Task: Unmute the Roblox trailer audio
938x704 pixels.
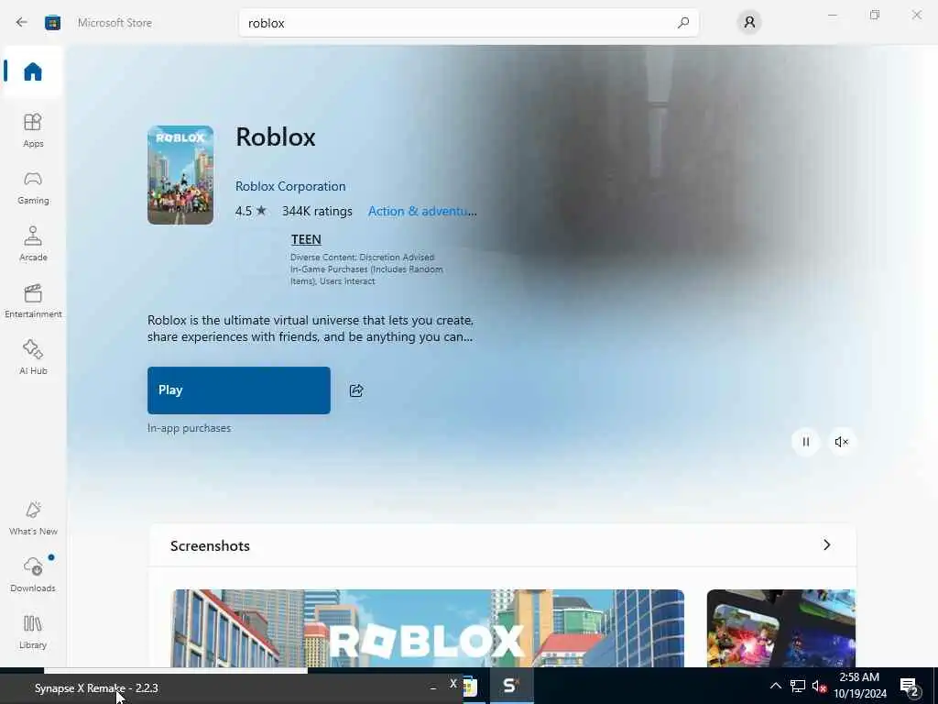Action: (841, 442)
